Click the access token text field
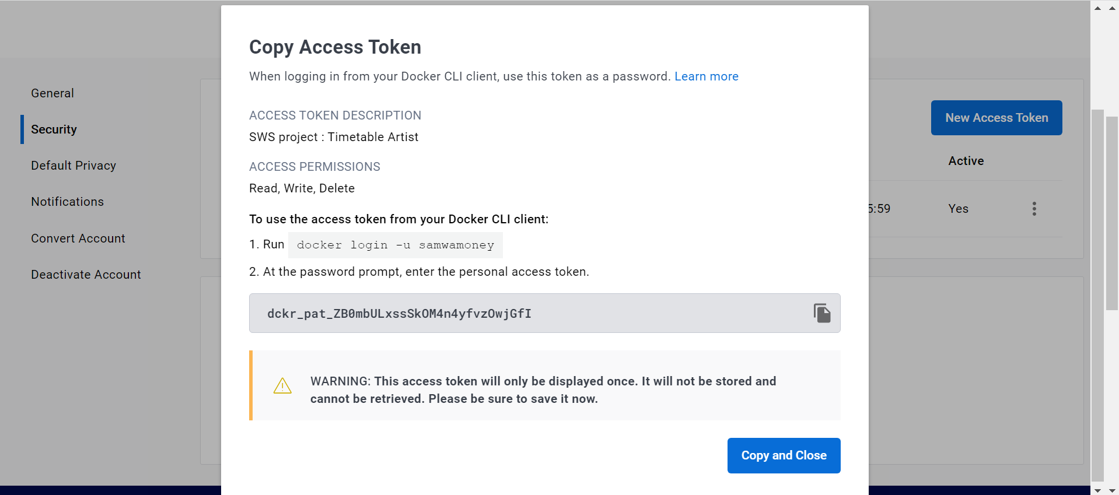1119x495 pixels. 525,314
